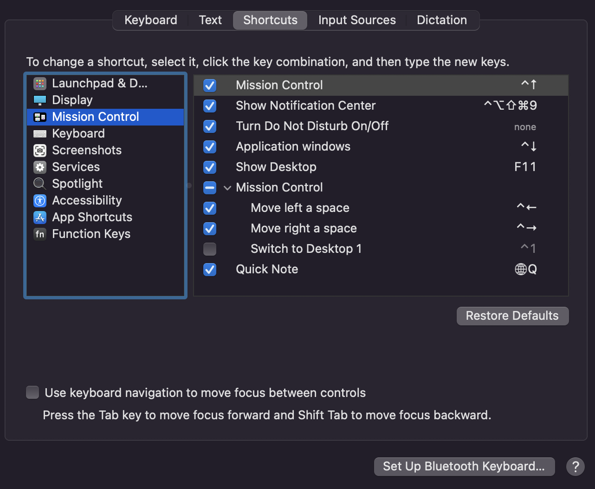
Task: Check Use keyboard navigation to move focus
Action: (x=32, y=392)
